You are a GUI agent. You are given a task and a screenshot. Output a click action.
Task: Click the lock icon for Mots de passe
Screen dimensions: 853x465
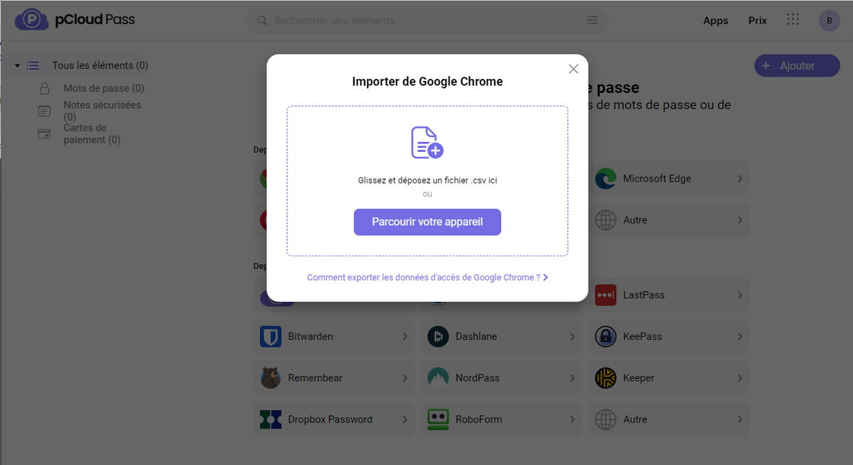tap(44, 89)
